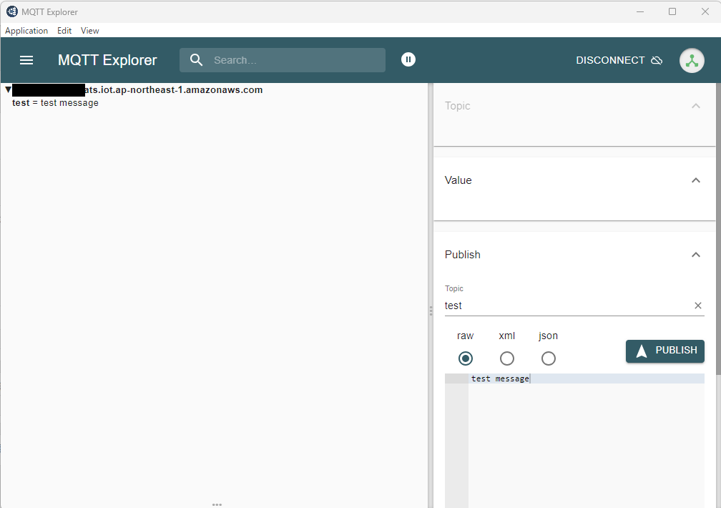Open the hamburger navigation menu
This screenshot has height=508, width=721.
click(x=26, y=60)
